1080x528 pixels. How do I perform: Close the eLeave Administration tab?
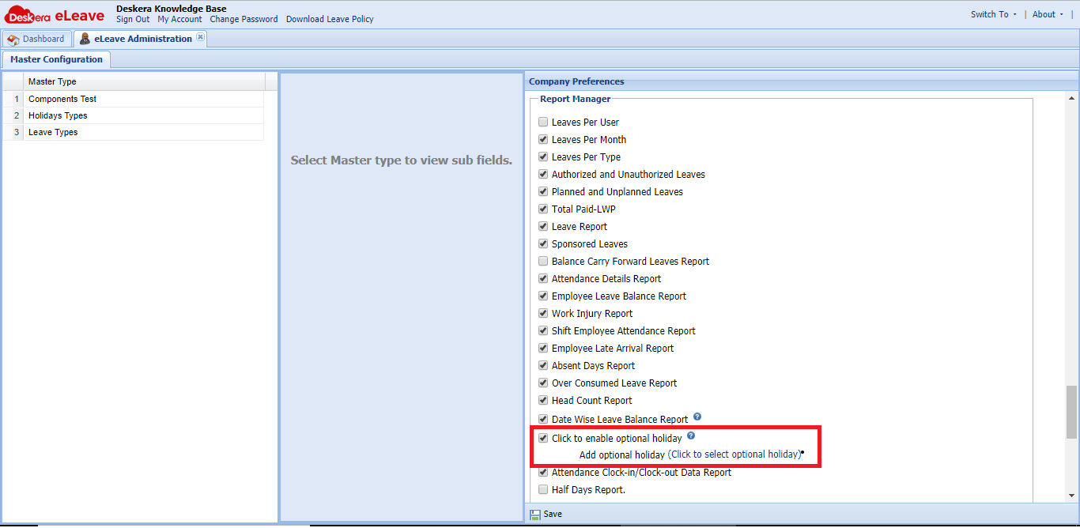point(200,37)
